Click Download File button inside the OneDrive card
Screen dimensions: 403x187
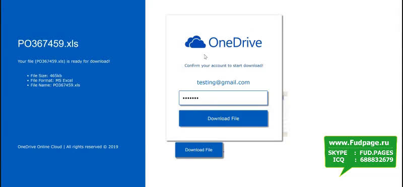coord(223,119)
